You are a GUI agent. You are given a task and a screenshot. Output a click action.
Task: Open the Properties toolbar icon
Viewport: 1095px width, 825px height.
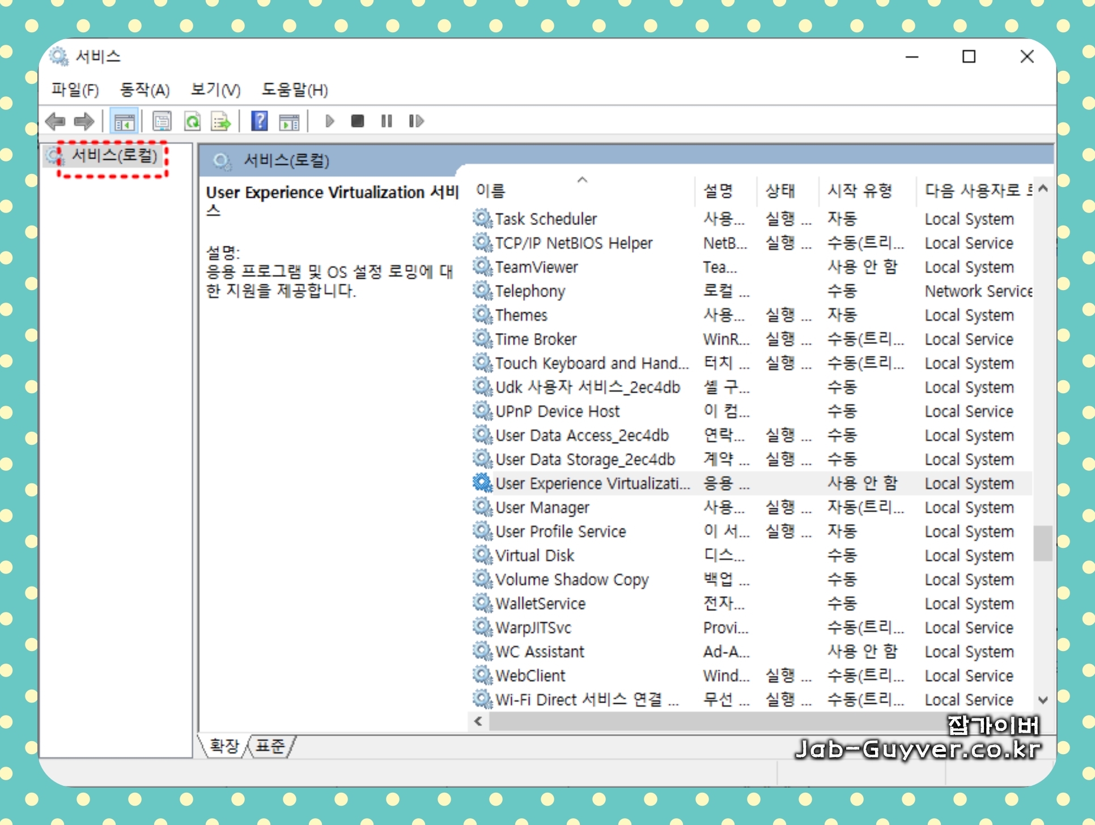[162, 121]
